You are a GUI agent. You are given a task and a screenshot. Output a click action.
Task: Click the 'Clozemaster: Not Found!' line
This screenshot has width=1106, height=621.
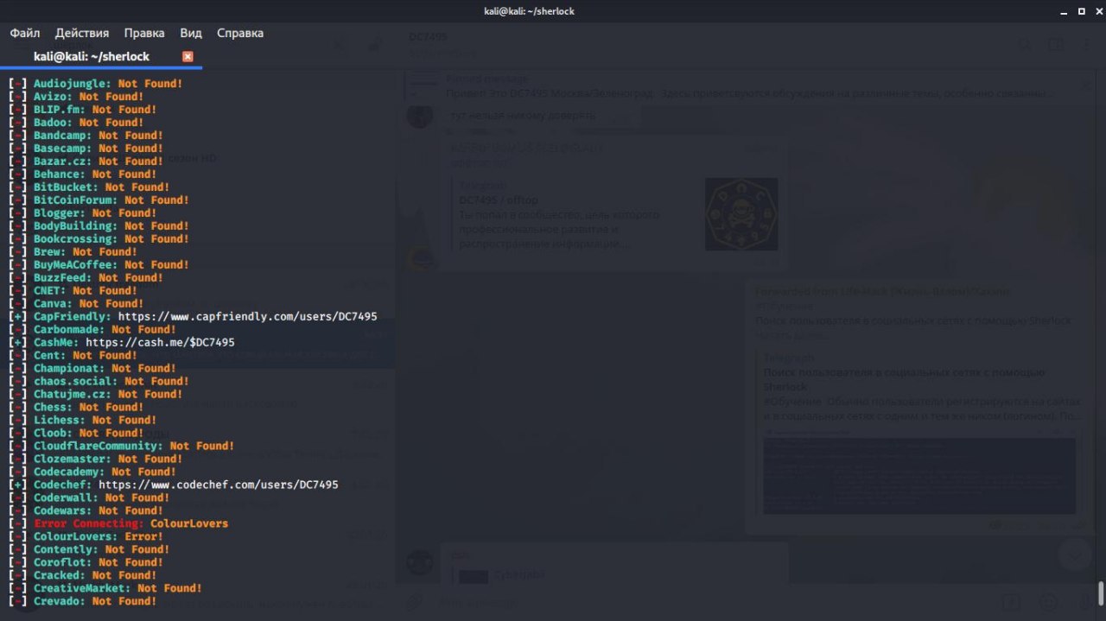(x=96, y=459)
